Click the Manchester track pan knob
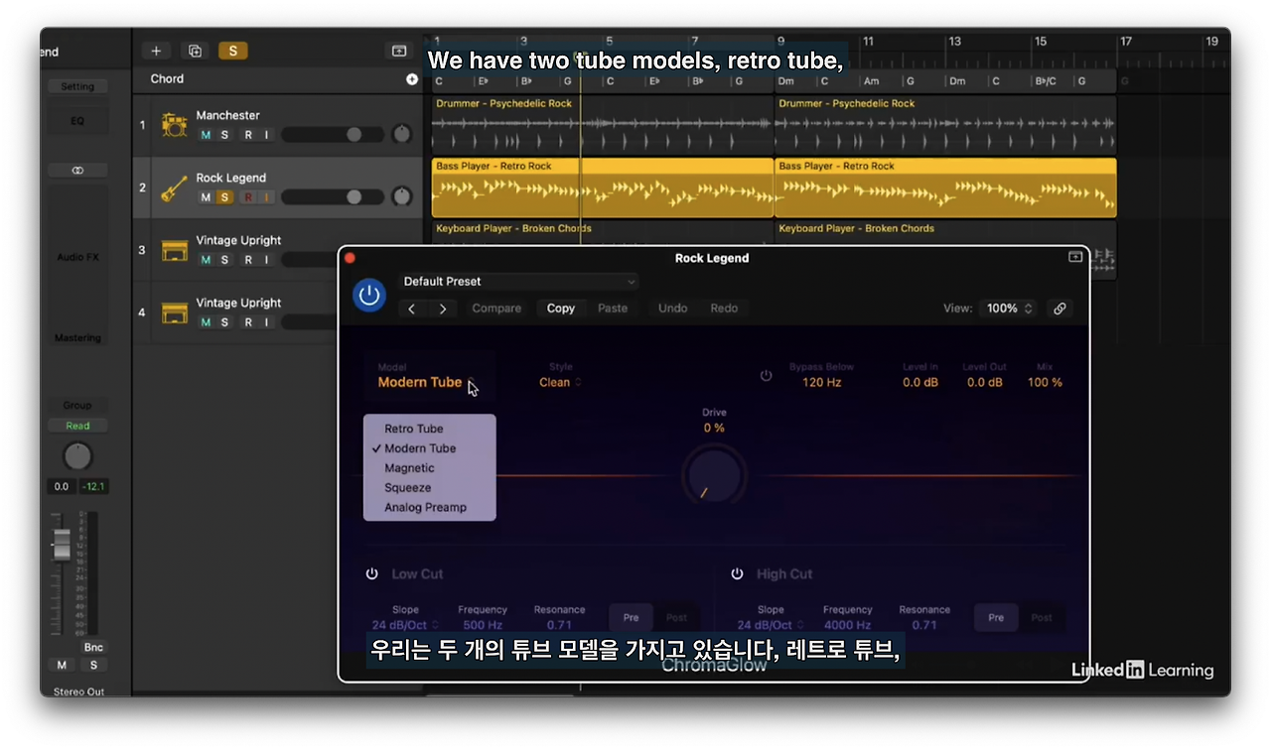This screenshot has width=1271, height=750. pyautogui.click(x=401, y=134)
